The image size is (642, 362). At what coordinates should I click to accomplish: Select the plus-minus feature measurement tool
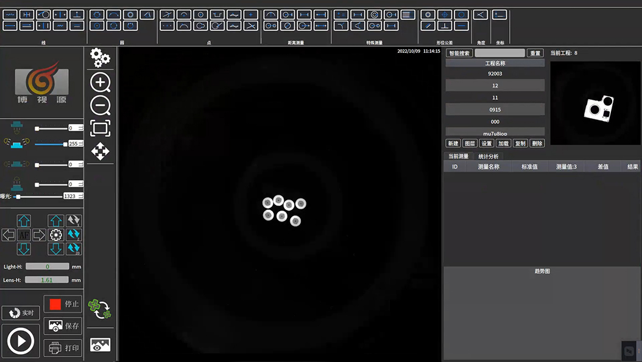pyautogui.click(x=340, y=15)
